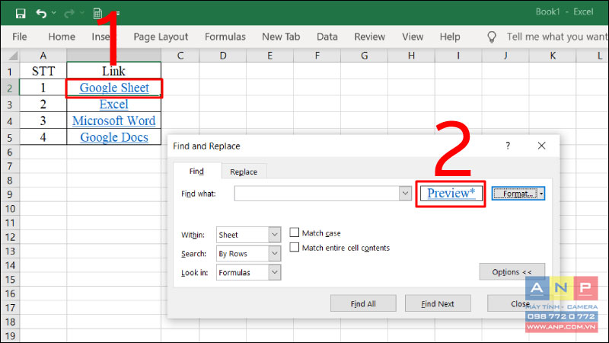Viewport: 609px width, 343px height.
Task: Open the Look in dropdown showing Formulas
Action: tap(275, 272)
